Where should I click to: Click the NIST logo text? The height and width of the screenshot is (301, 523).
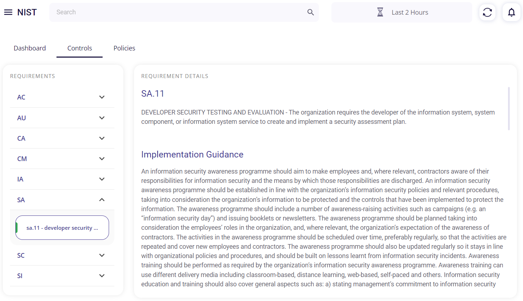27,12
